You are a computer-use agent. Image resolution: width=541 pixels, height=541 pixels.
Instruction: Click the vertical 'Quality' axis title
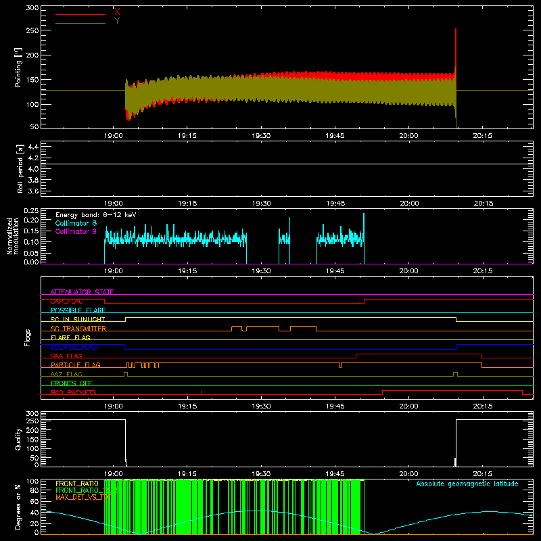click(18, 439)
